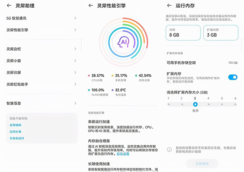Select the 扩展内存 3 GB card
Viewport: 244px width, 172px height.
tap(220, 33)
